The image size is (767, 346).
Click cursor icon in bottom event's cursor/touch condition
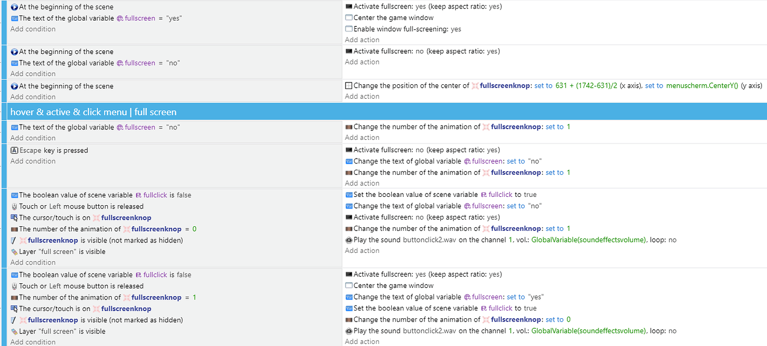(14, 308)
